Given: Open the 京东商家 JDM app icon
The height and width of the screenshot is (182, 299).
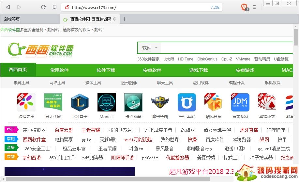Looking at the screenshot, I should point(240,102).
